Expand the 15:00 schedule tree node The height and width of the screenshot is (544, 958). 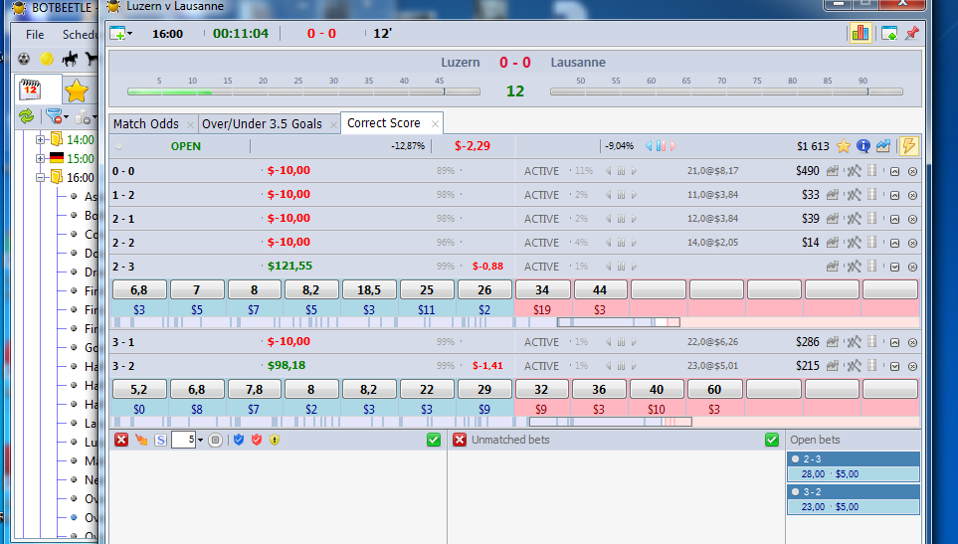pyautogui.click(x=41, y=159)
